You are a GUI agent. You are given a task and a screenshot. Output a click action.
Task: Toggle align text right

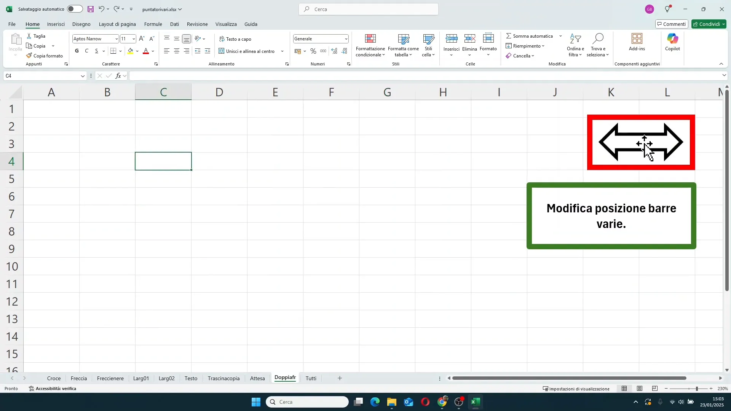187,51
